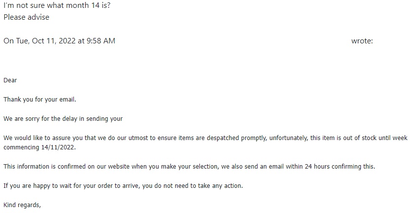Click 'We would like to assure you' text
Image resolution: width=414 pixels, height=213 pixels.
(50, 138)
